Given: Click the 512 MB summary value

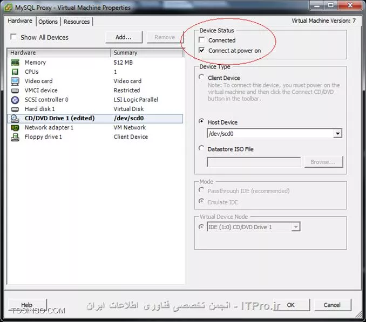Looking at the screenshot, I should click(x=123, y=63).
